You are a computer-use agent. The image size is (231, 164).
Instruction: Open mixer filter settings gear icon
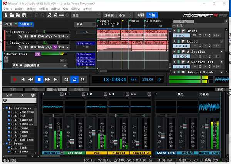[33, 95]
